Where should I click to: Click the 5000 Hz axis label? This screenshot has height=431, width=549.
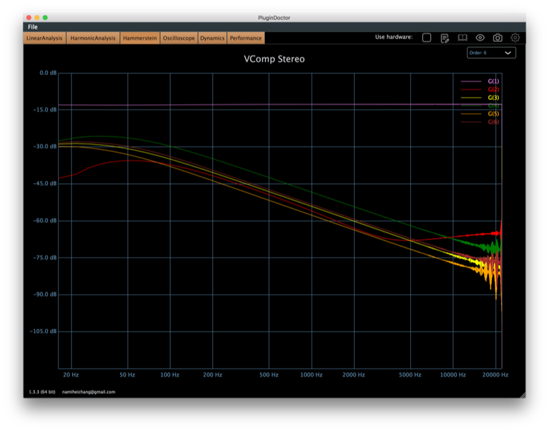[410, 375]
